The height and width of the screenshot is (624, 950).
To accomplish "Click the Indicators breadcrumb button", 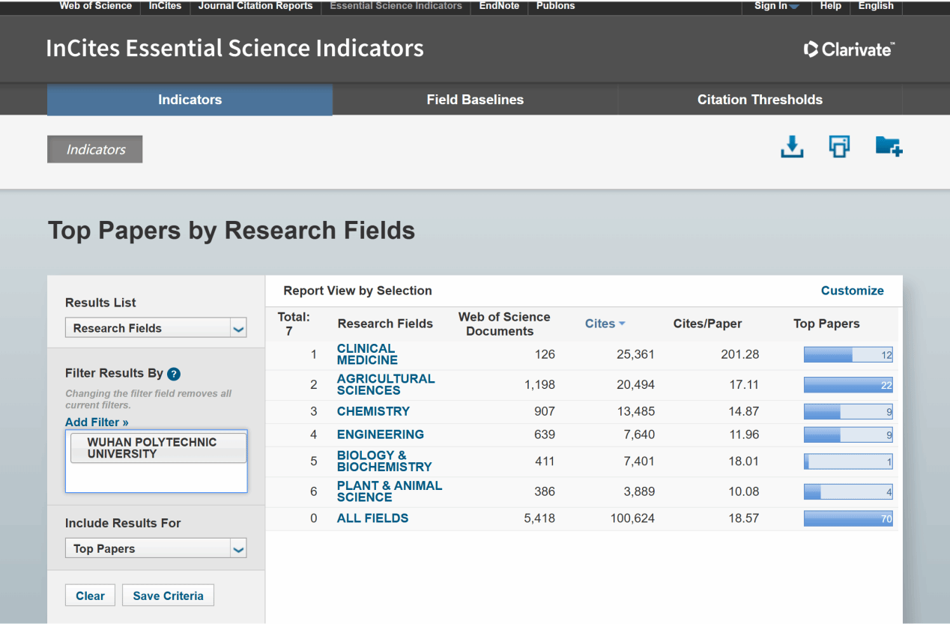I will (x=95, y=149).
